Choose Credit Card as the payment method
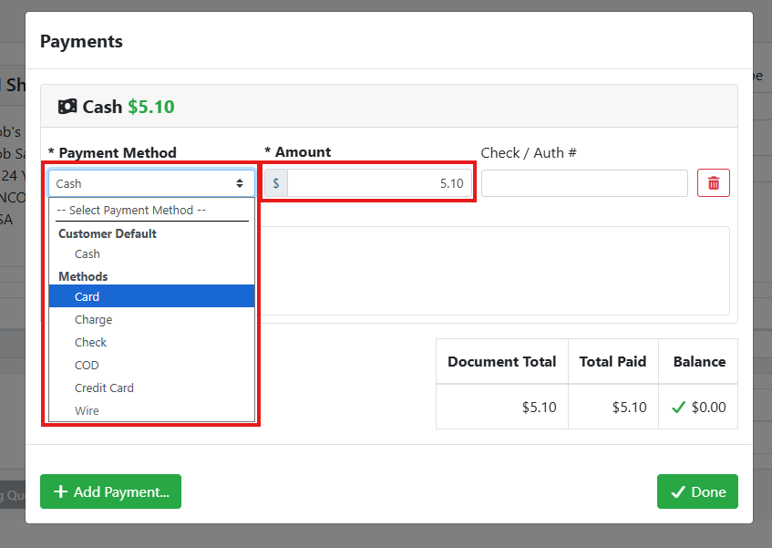The image size is (772, 548). [104, 388]
